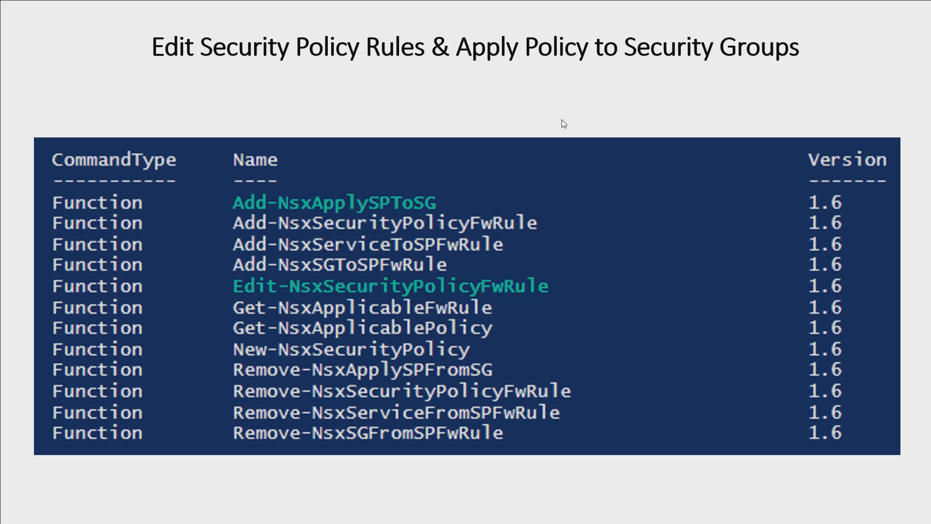The height and width of the screenshot is (524, 931).
Task: Select Get-NsxApplicablePolicy entry
Action: 362,328
